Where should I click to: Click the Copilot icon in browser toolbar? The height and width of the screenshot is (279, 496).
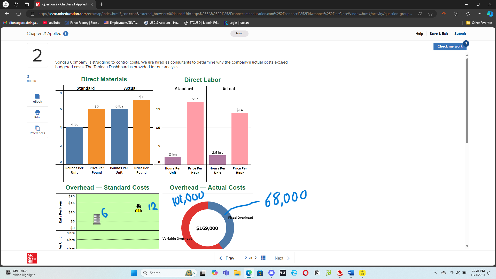[x=490, y=14]
